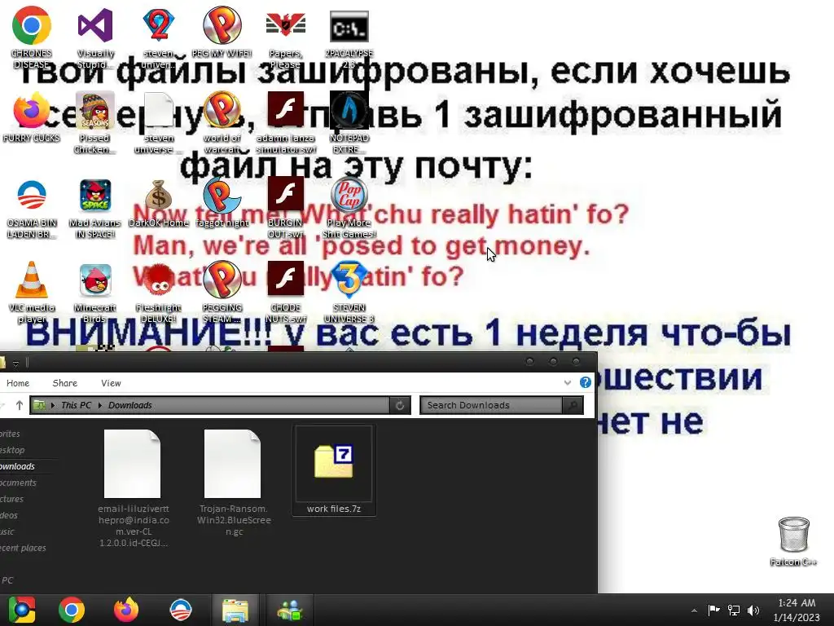Open the Angry Birds Seasons desktop icon

click(95, 110)
